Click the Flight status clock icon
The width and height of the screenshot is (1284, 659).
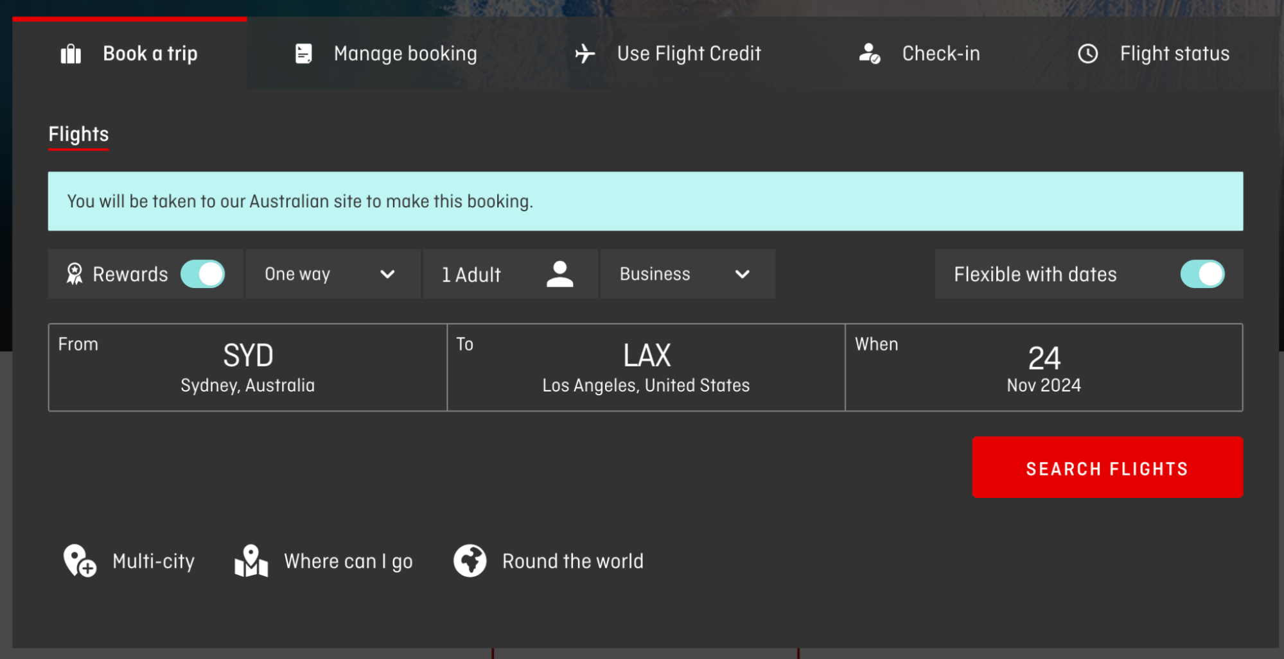pos(1088,54)
